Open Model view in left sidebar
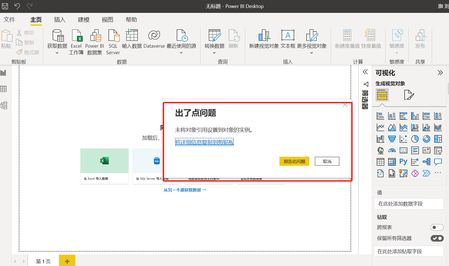 tap(3, 105)
